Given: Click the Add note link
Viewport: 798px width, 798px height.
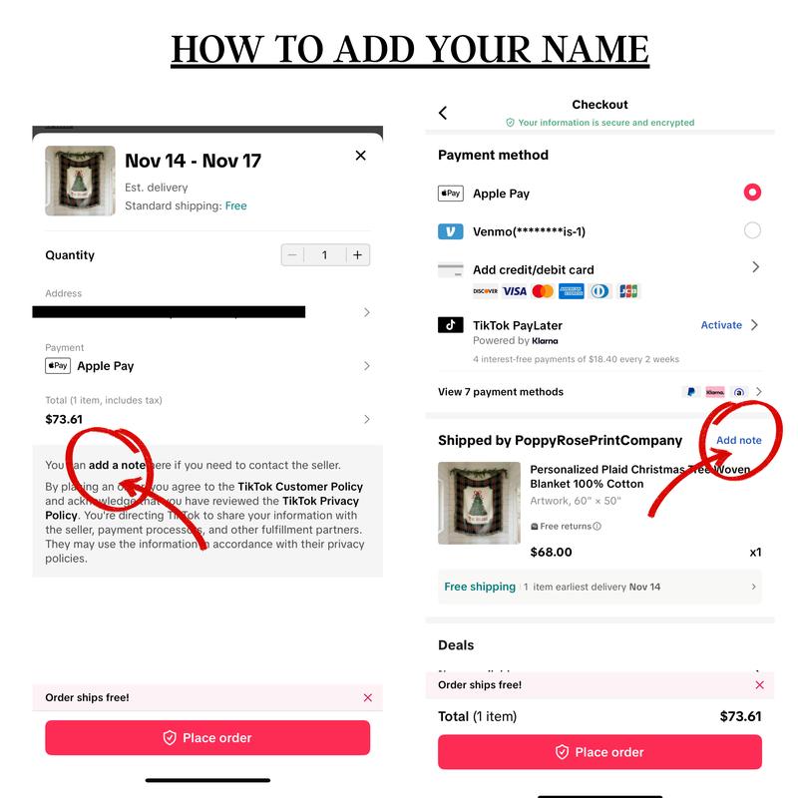Looking at the screenshot, I should coord(739,440).
